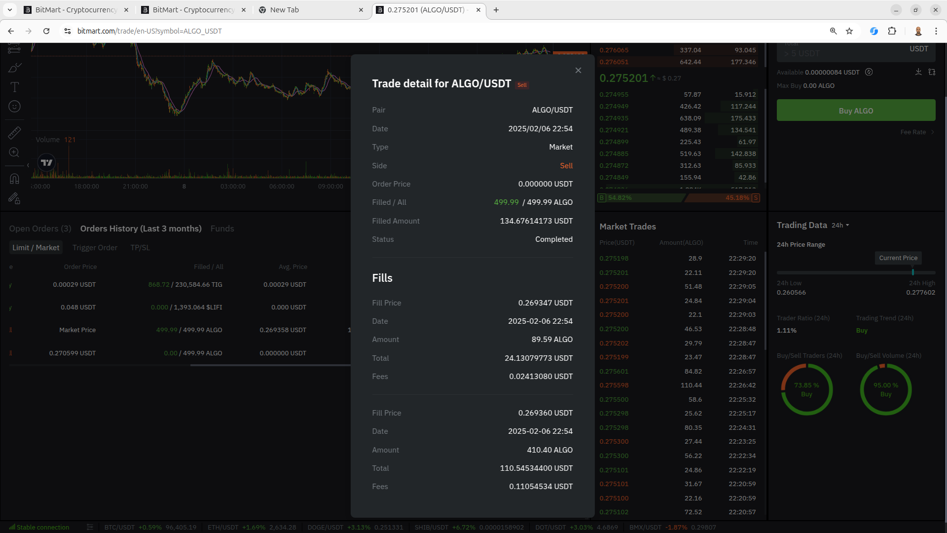947x533 pixels.
Task: Click the deposit download icon
Action: 918,72
